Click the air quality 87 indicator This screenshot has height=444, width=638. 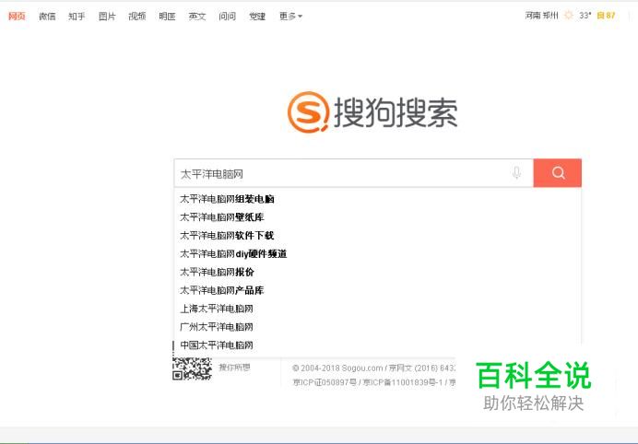pyautogui.click(x=606, y=16)
